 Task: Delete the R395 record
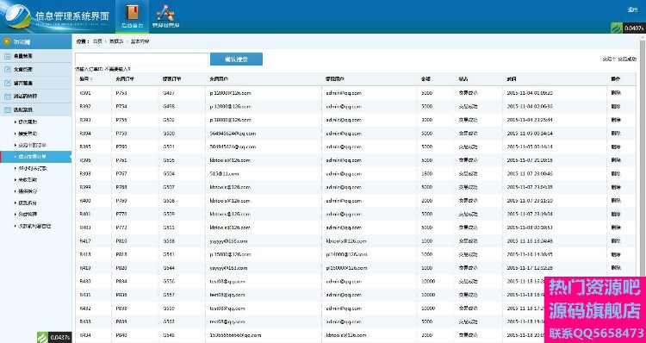point(616,147)
